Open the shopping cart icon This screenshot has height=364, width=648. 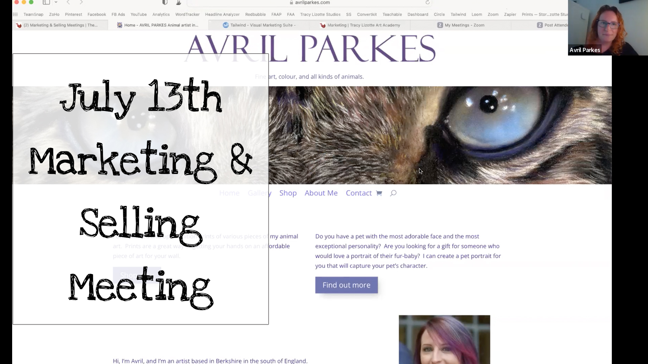pyautogui.click(x=379, y=193)
